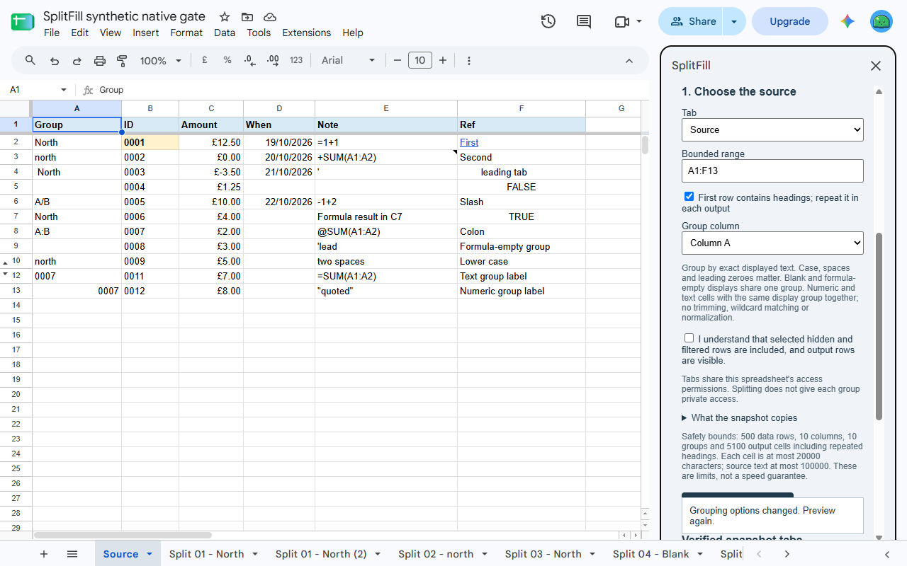Open the Arial font dropdown

[x=348, y=61]
